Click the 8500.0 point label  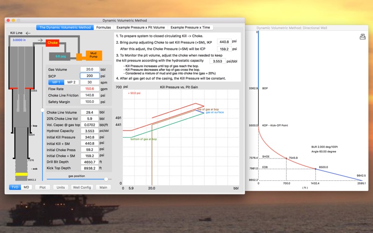[x=323, y=167]
